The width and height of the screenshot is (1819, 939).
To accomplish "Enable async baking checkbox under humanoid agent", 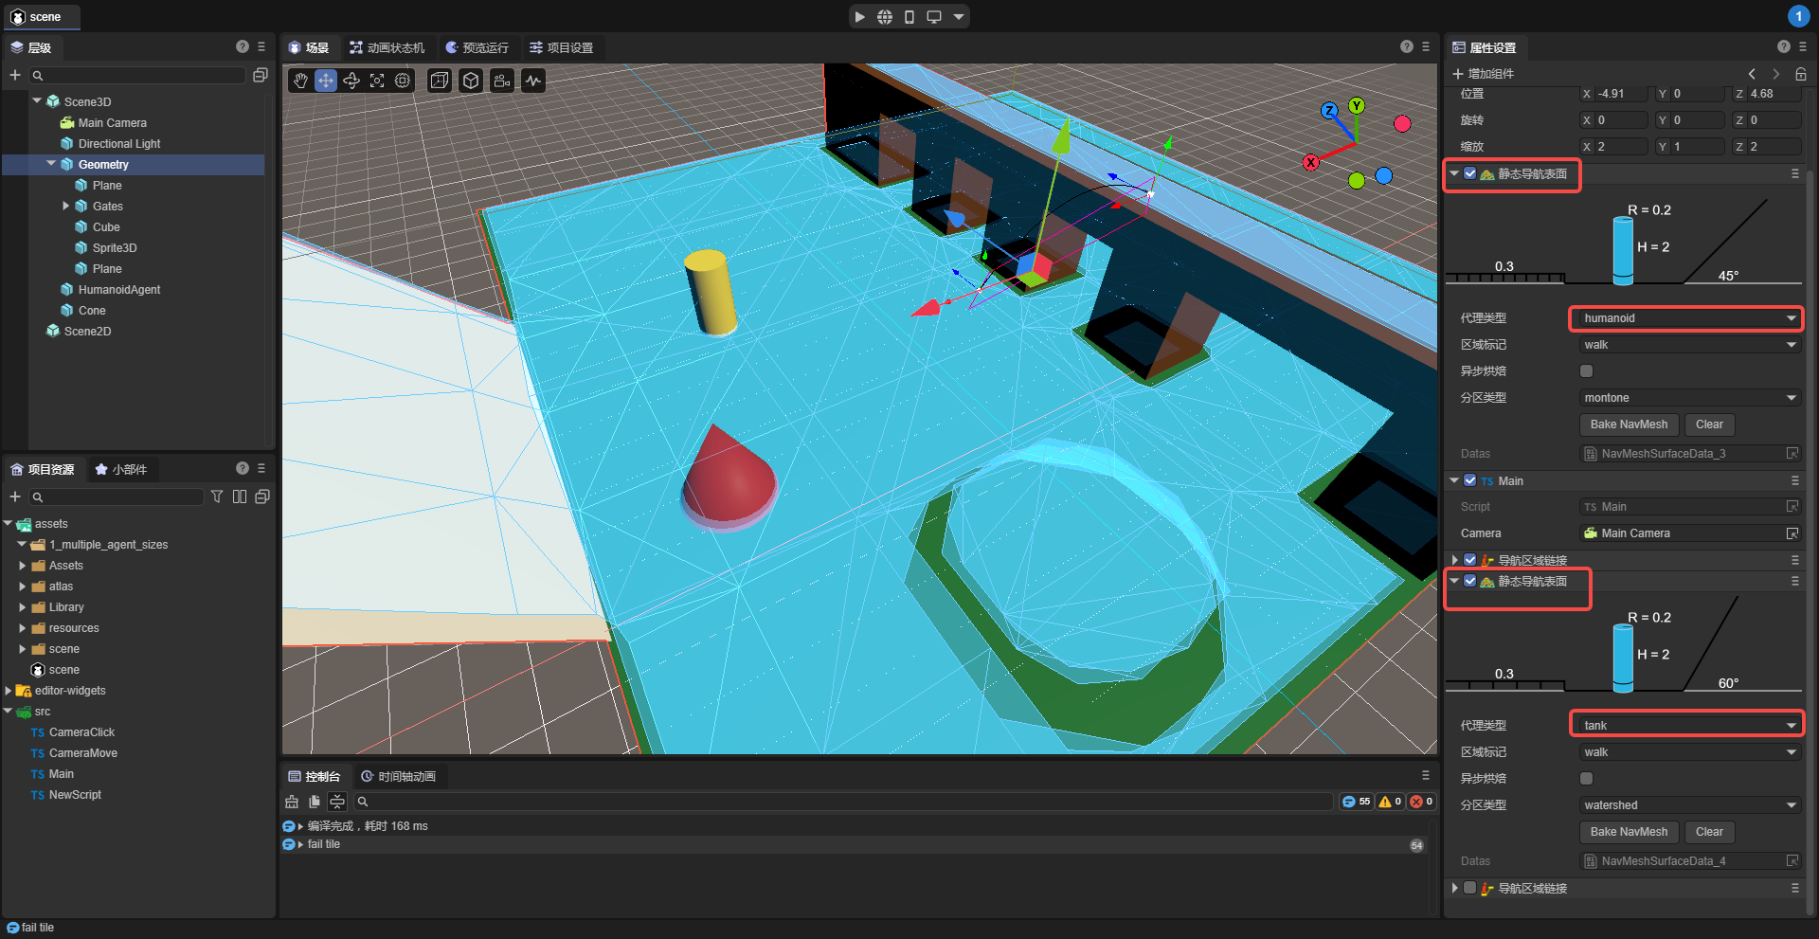I will [x=1586, y=371].
